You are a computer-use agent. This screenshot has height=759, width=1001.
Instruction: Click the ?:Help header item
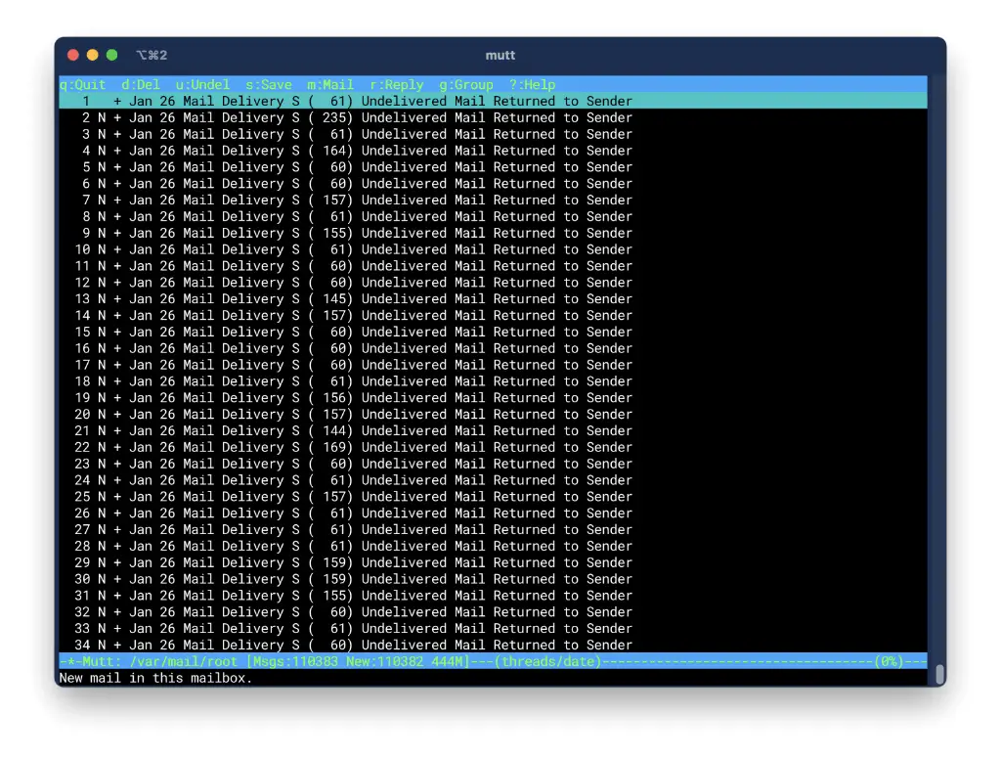click(532, 85)
